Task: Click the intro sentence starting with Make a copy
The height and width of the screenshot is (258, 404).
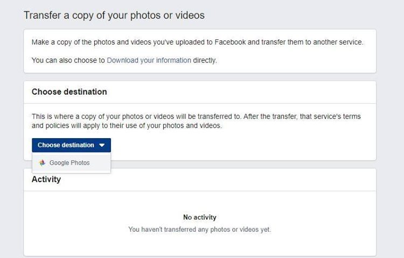Action: (197, 42)
